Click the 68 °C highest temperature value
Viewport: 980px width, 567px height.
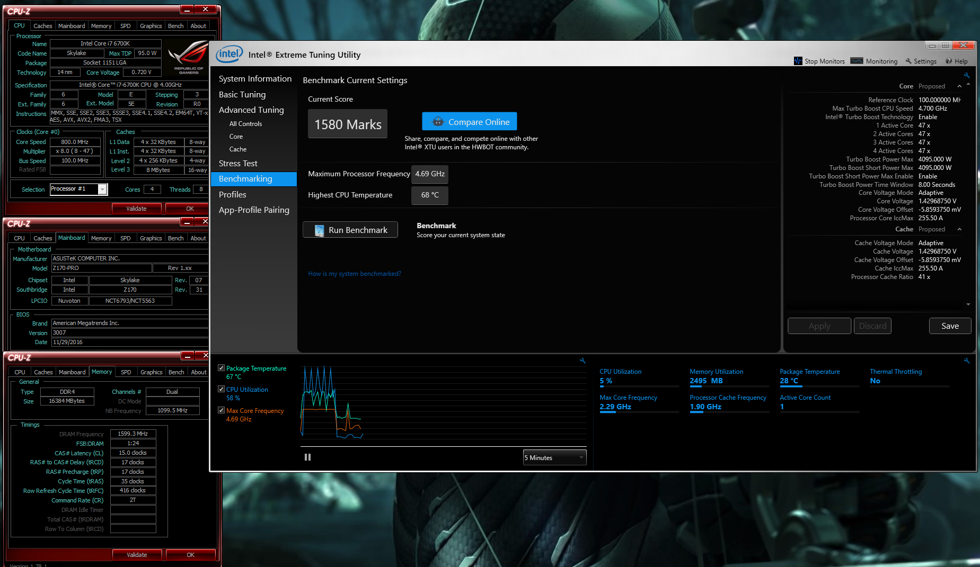[430, 195]
